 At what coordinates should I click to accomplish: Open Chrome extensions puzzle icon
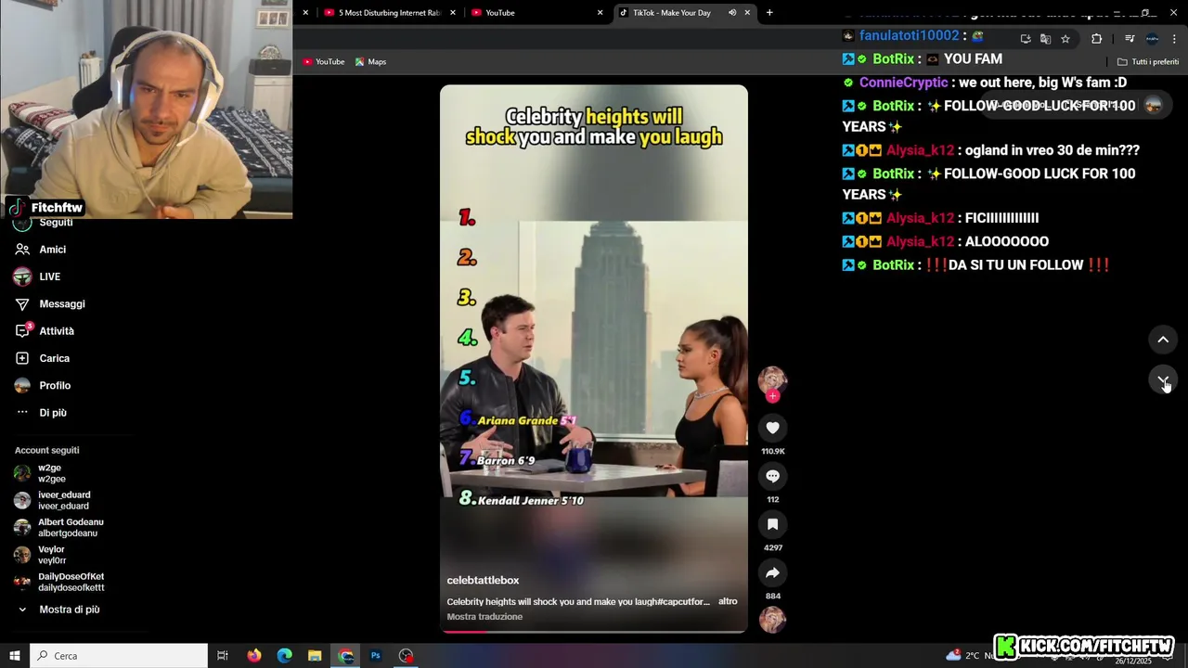pos(1096,39)
